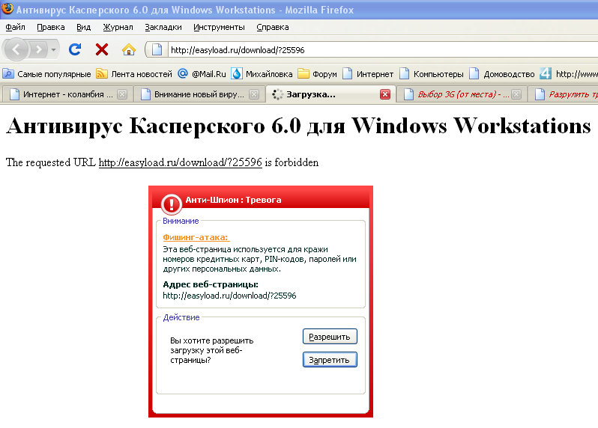Open the Домоводство bookmark
Screen dimensions: 598x428
[x=502, y=74]
